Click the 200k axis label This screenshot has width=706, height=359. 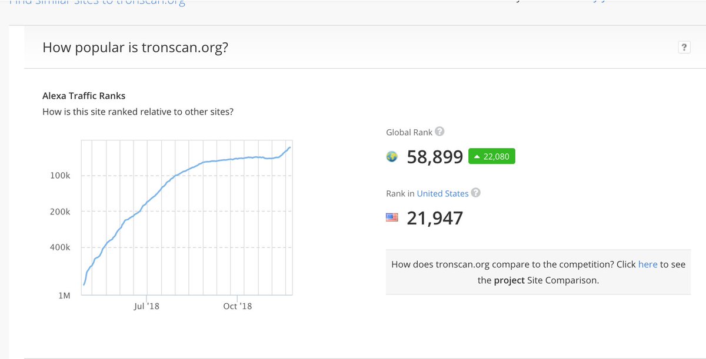pos(60,212)
